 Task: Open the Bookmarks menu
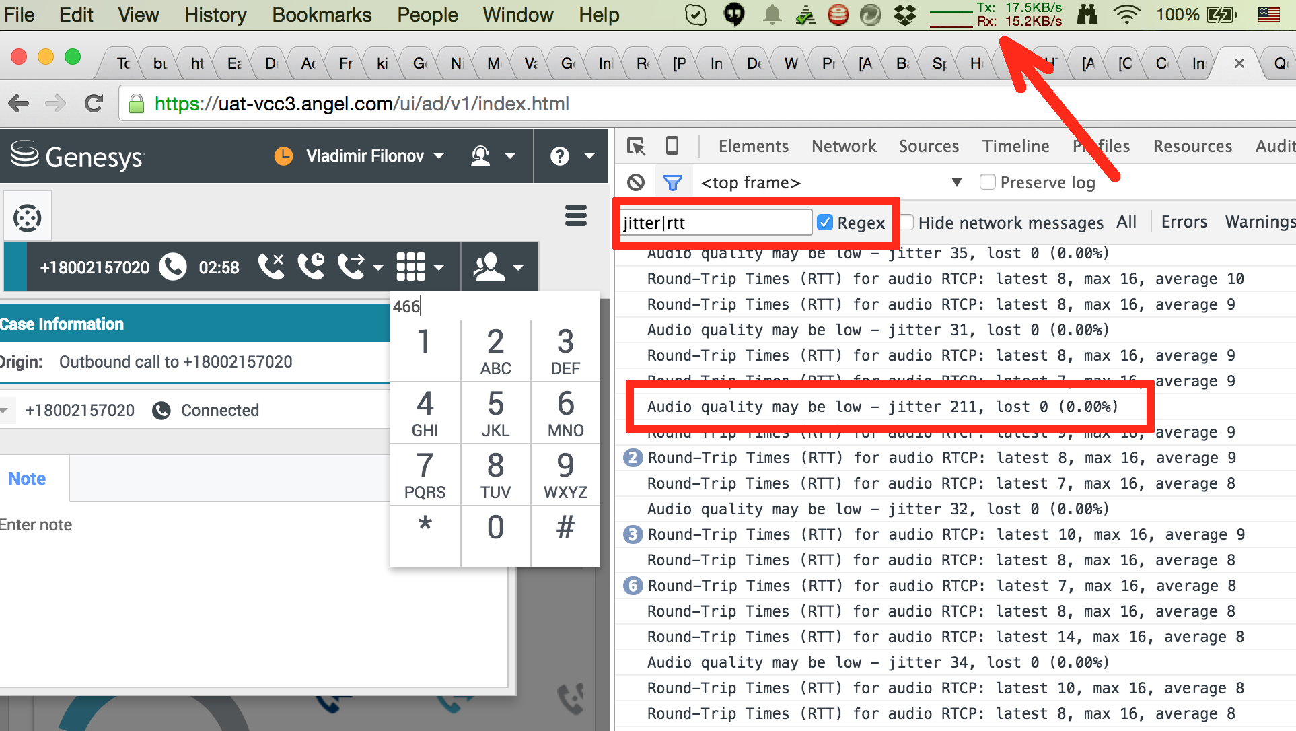coord(322,15)
